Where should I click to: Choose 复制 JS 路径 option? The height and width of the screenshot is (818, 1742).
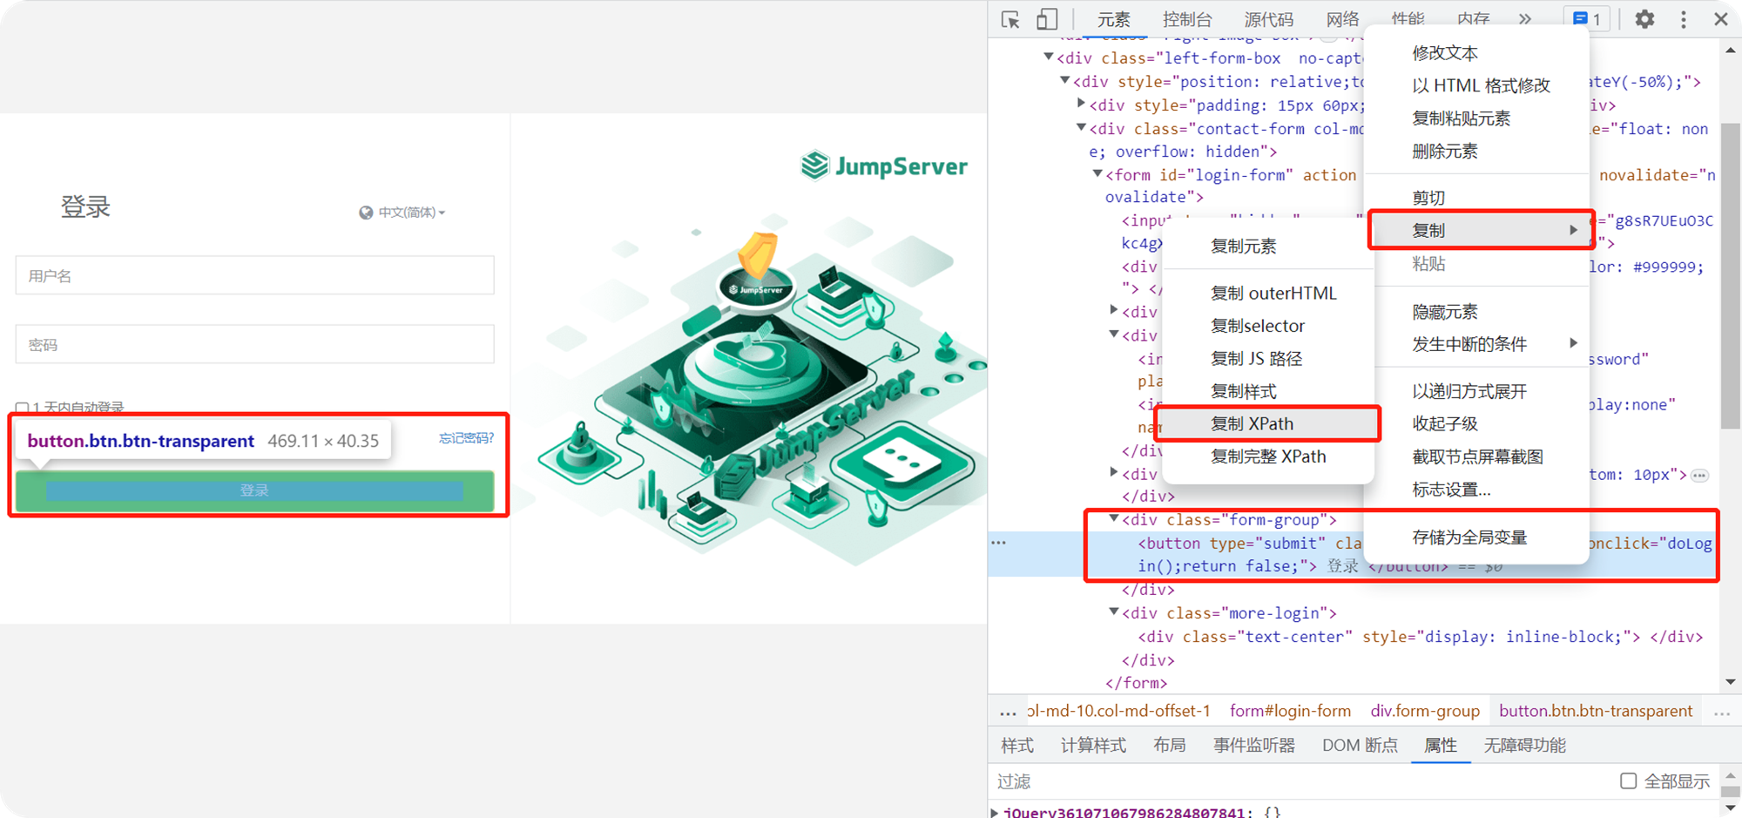coord(1269,358)
